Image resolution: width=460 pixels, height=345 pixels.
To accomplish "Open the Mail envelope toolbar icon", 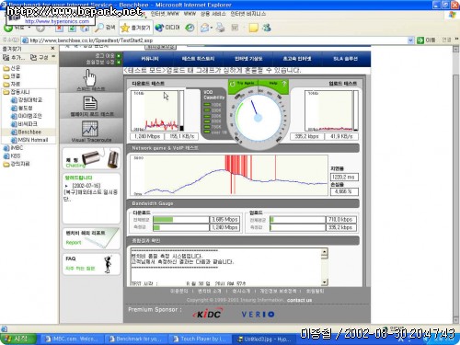I will pyautogui.click(x=204, y=28).
